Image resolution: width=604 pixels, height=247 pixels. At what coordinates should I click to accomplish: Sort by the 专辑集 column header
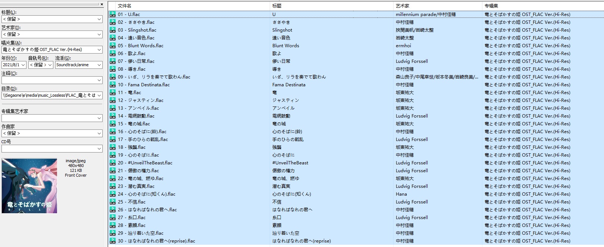pos(543,6)
